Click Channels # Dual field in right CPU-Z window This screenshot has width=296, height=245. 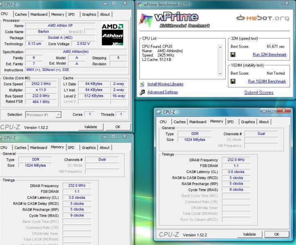[261, 134]
